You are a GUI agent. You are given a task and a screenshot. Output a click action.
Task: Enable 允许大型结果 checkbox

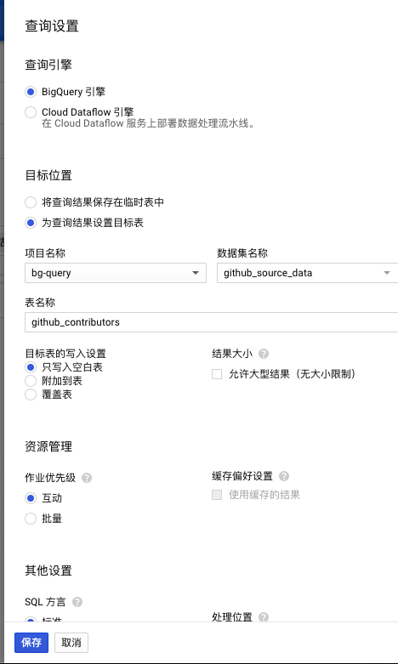(217, 374)
